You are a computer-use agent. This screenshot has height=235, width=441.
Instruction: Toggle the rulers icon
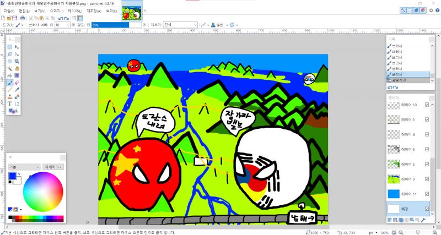click(x=80, y=18)
